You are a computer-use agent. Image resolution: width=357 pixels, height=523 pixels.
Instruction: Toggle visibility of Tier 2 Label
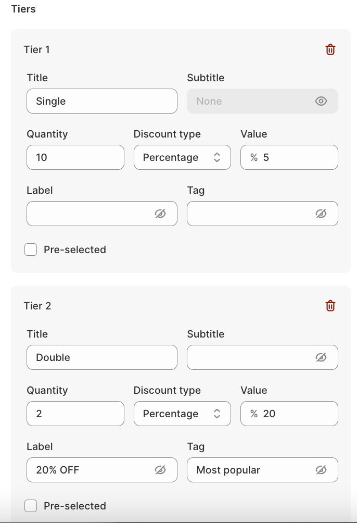(x=160, y=470)
